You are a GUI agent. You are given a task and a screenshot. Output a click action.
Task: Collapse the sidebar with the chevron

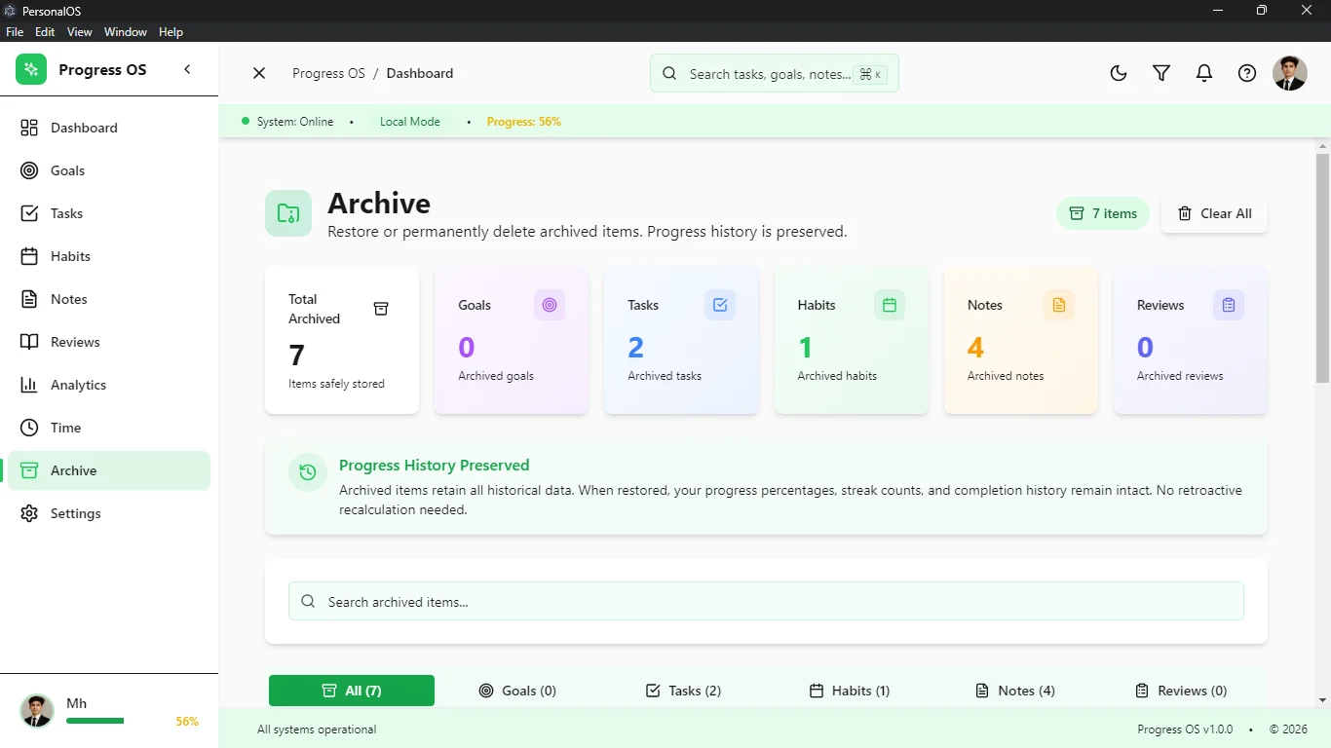click(187, 69)
